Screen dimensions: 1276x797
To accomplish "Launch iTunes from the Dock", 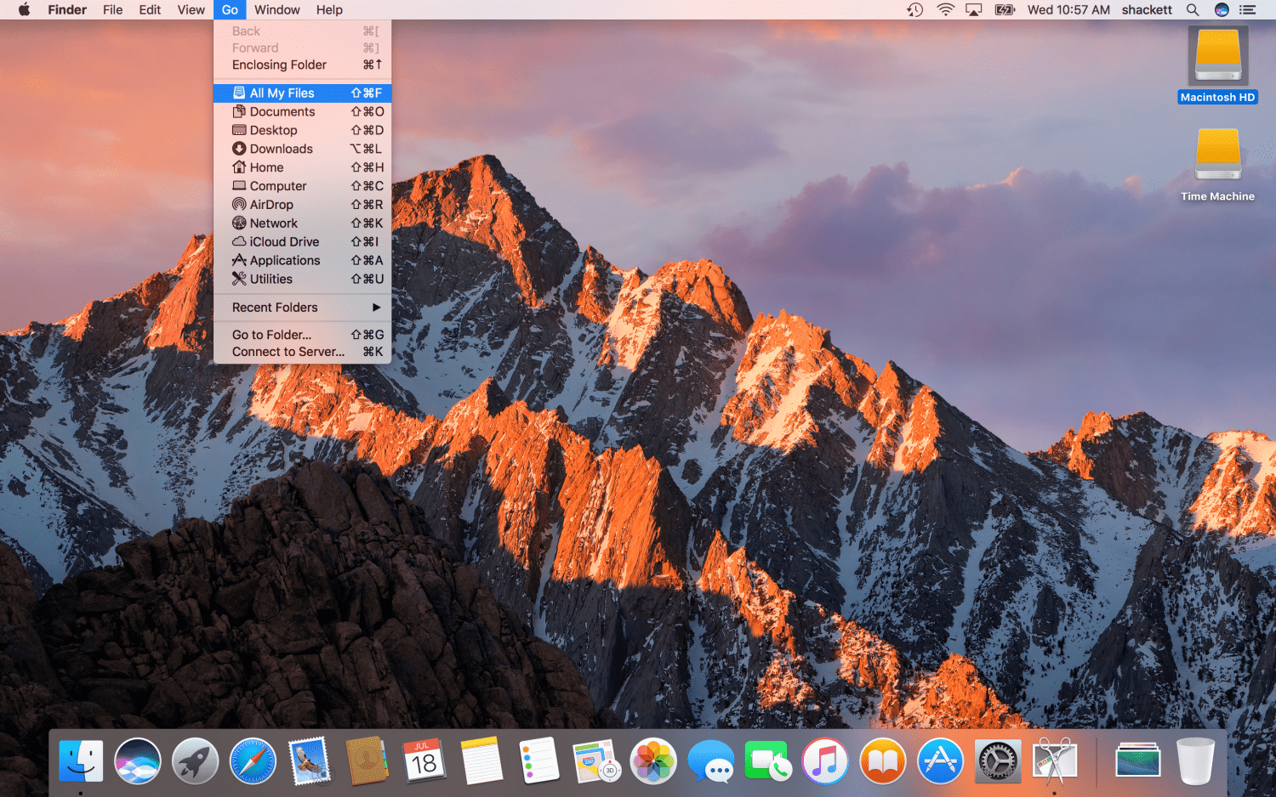I will tap(824, 760).
